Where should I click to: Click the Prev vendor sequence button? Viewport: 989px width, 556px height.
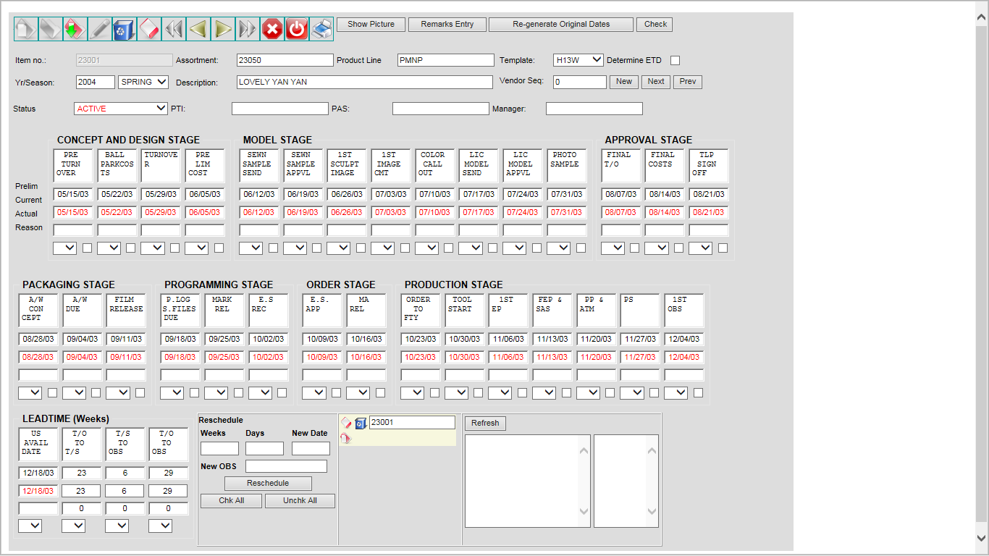pyautogui.click(x=688, y=82)
